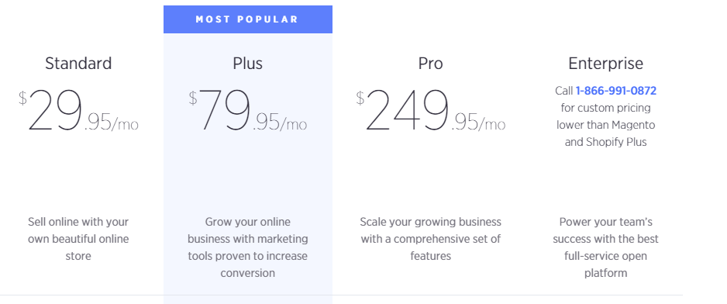Click the Standard description about beautiful online store
Viewport: 727px width, 304px height.
click(x=78, y=239)
